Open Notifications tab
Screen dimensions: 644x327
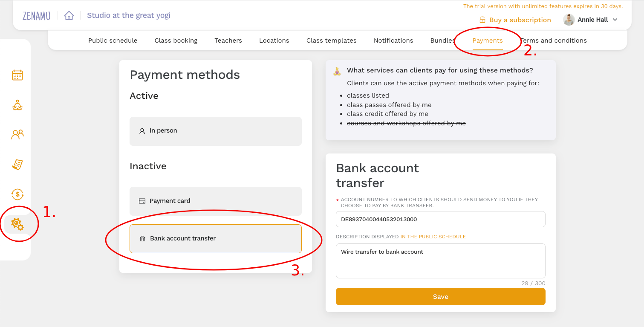(x=393, y=41)
